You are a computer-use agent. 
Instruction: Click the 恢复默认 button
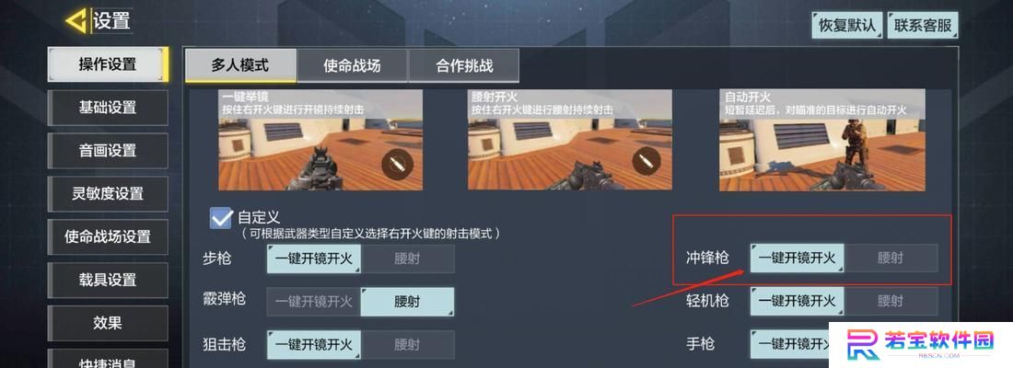[x=847, y=25]
